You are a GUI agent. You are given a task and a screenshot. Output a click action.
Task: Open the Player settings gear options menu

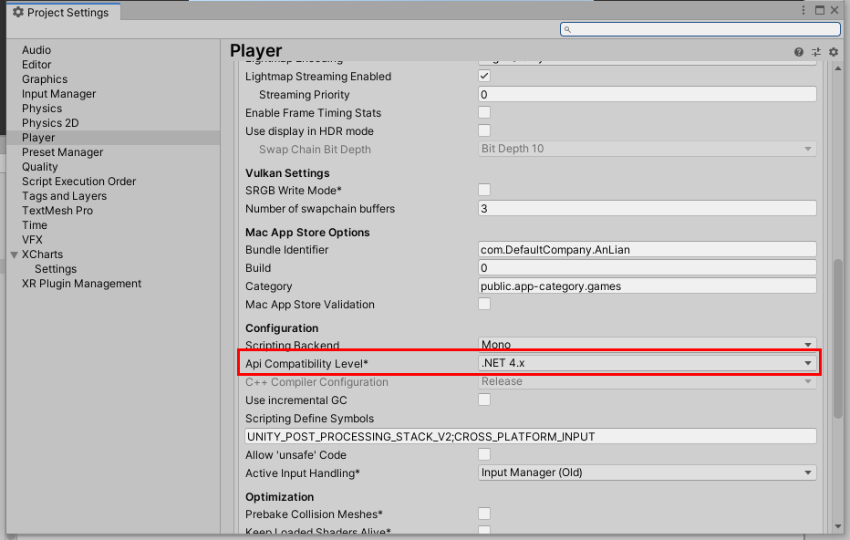[833, 51]
